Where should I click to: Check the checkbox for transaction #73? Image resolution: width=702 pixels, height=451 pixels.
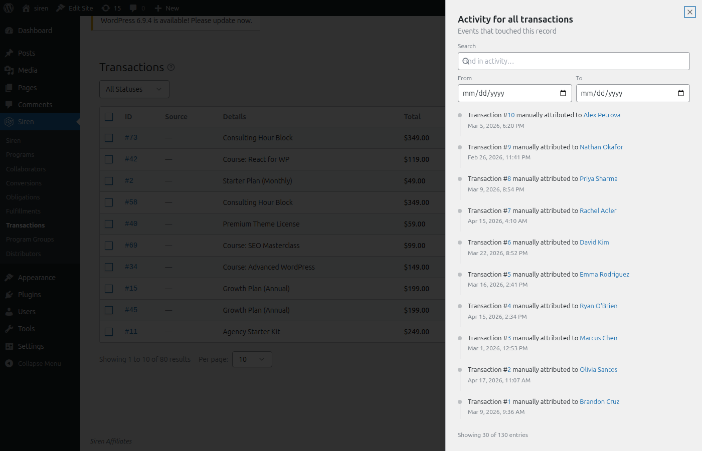tap(109, 138)
